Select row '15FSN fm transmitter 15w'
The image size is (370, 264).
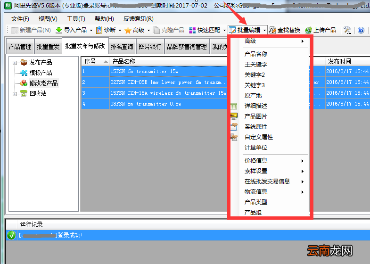point(155,71)
